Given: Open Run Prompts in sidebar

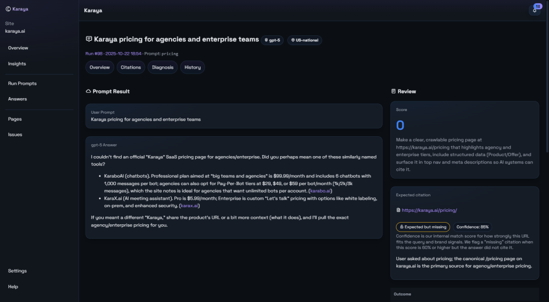Looking at the screenshot, I should tap(22, 84).
